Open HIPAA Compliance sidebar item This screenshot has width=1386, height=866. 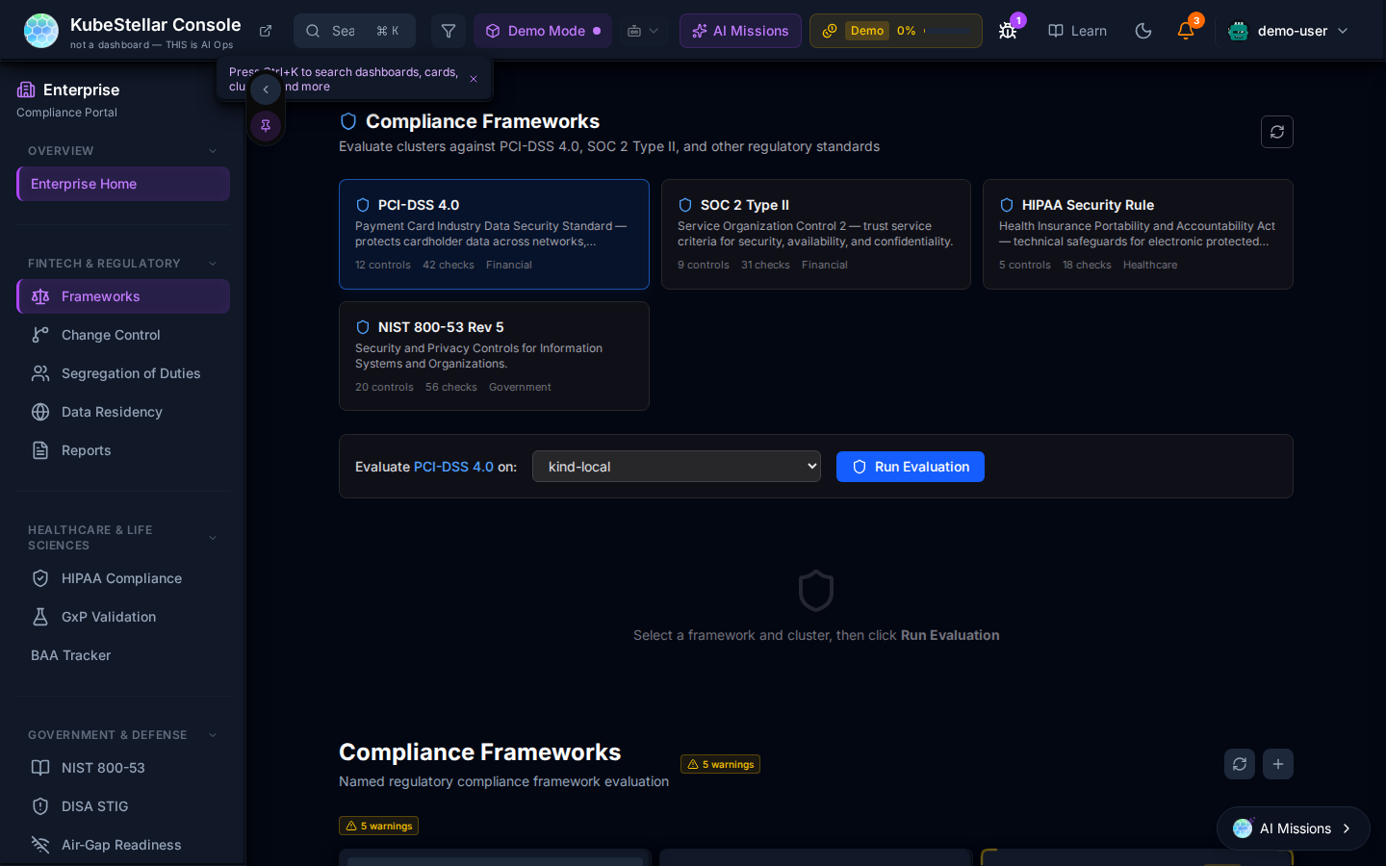coord(121,578)
